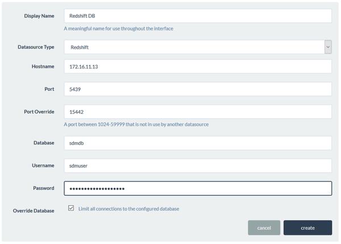Image resolution: width=341 pixels, height=244 pixels.
Task: Uncheck the Override Database checkbox
Action: (x=71, y=208)
